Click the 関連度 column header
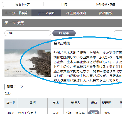122x114 pixels. coord(107,103)
